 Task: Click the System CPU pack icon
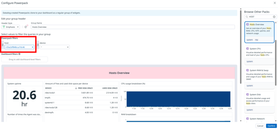click(247, 49)
